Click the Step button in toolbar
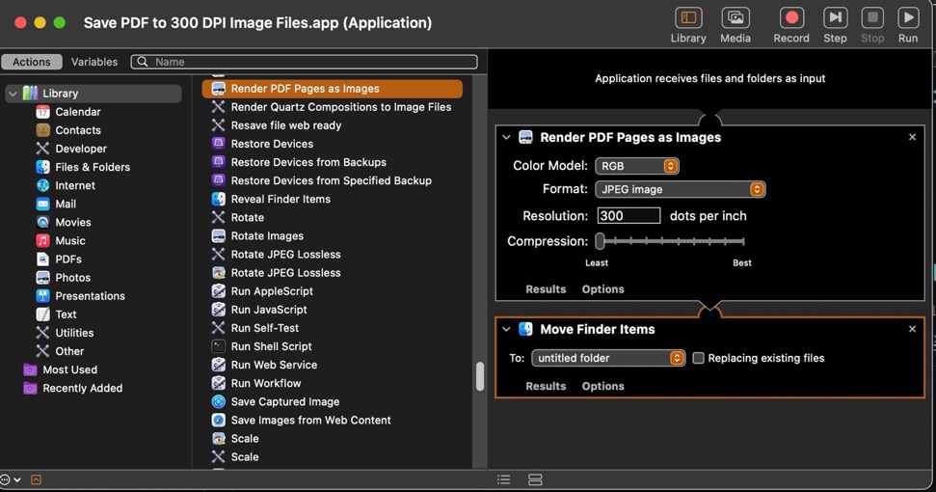 (x=835, y=18)
